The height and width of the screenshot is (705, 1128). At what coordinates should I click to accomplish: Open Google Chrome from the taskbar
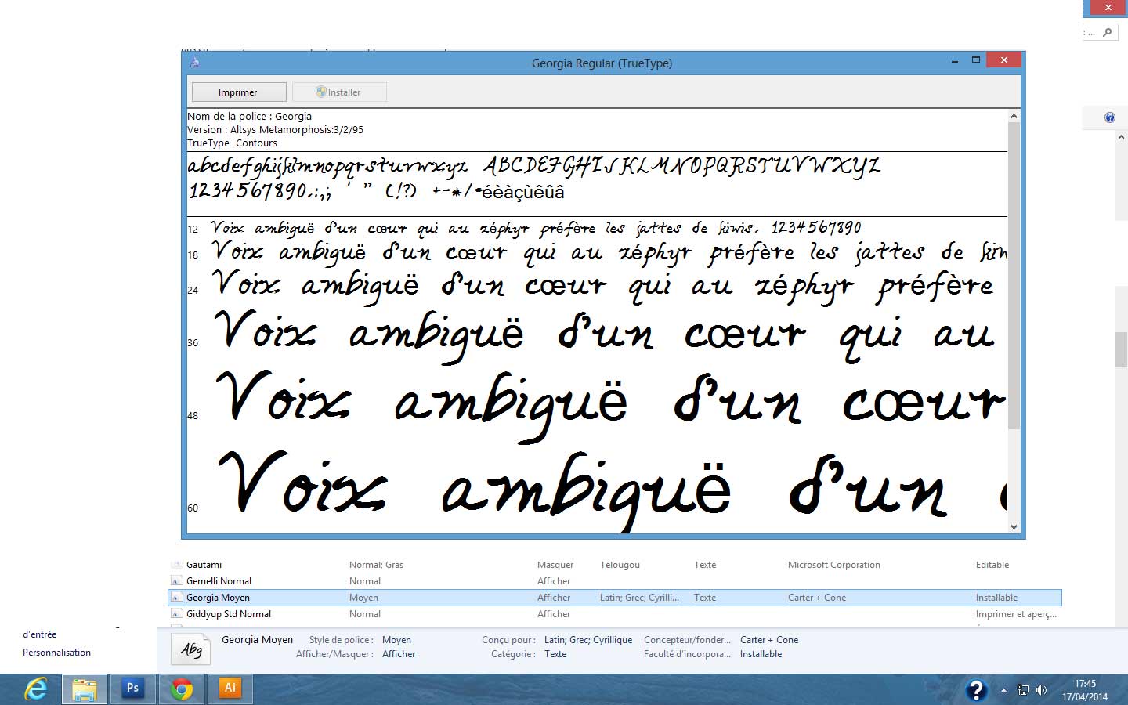[x=182, y=689]
